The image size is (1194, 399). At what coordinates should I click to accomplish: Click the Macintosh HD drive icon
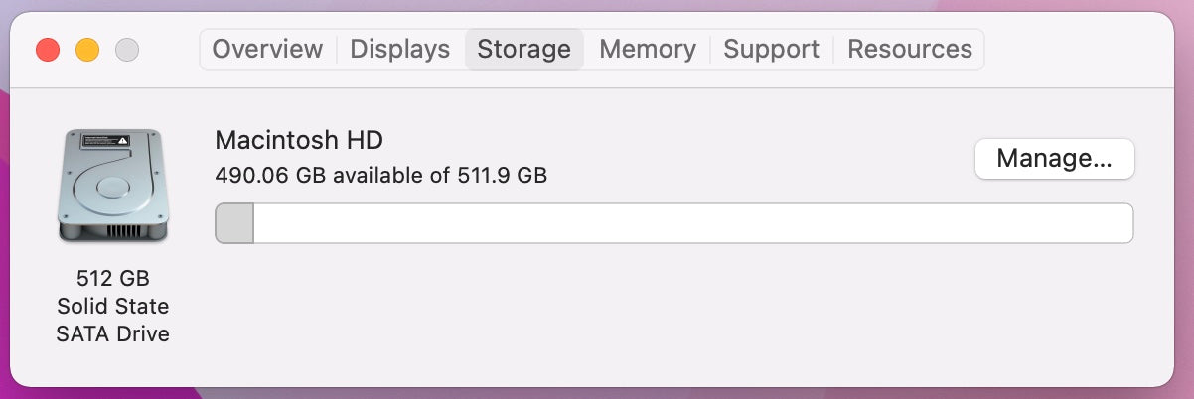pos(112,186)
